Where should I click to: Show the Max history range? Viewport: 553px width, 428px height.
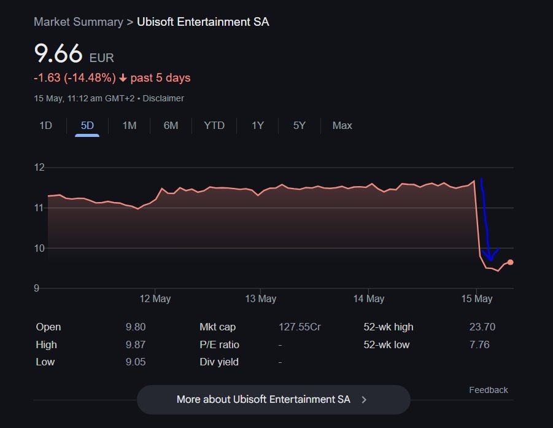342,126
